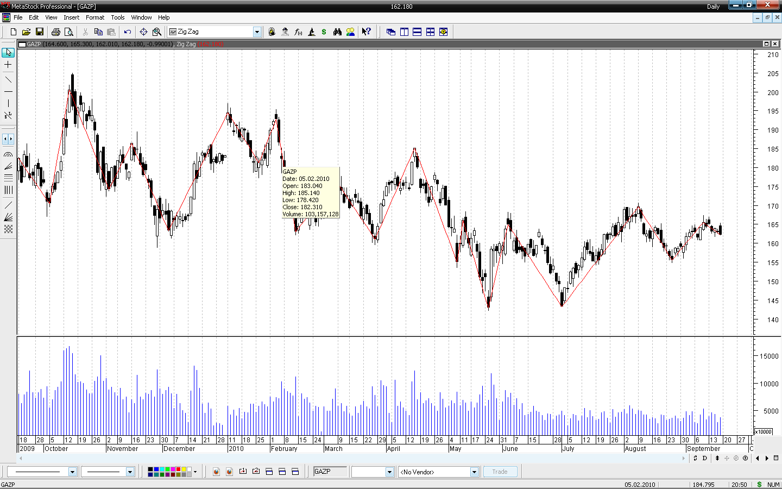Open the binoculars Explorer icon
The width and height of the screenshot is (782, 489).
pyautogui.click(x=337, y=32)
